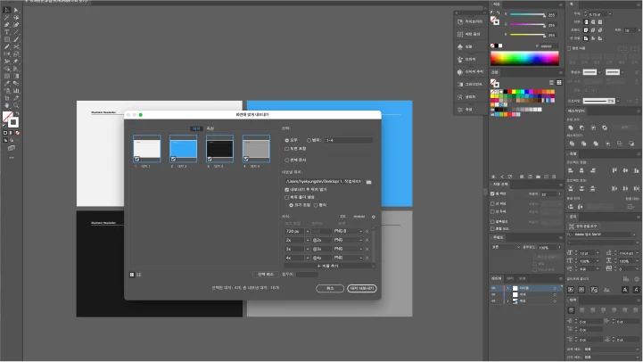Select the Selection tool in the toolbar
Viewport: 643px width, 362px height.
(x=7, y=10)
